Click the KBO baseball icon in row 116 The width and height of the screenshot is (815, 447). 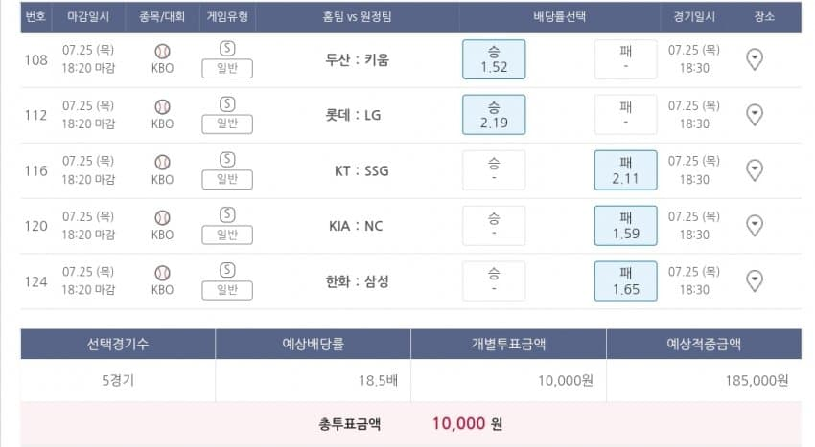[x=162, y=163]
